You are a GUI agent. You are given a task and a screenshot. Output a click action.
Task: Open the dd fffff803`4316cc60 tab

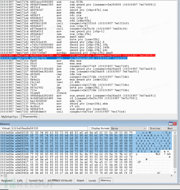(60, 181)
